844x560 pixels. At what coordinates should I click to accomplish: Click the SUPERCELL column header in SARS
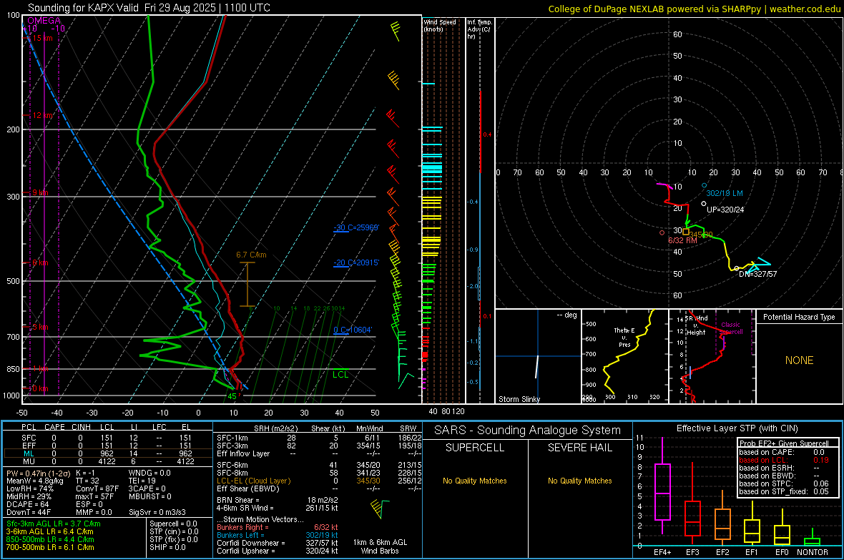pyautogui.click(x=475, y=448)
